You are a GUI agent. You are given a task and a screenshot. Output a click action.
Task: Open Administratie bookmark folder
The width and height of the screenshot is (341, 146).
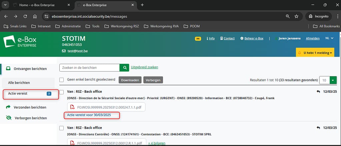click(68, 26)
